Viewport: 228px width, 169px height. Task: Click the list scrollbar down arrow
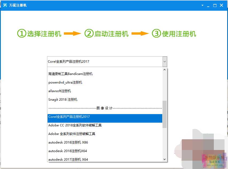coord(164,159)
